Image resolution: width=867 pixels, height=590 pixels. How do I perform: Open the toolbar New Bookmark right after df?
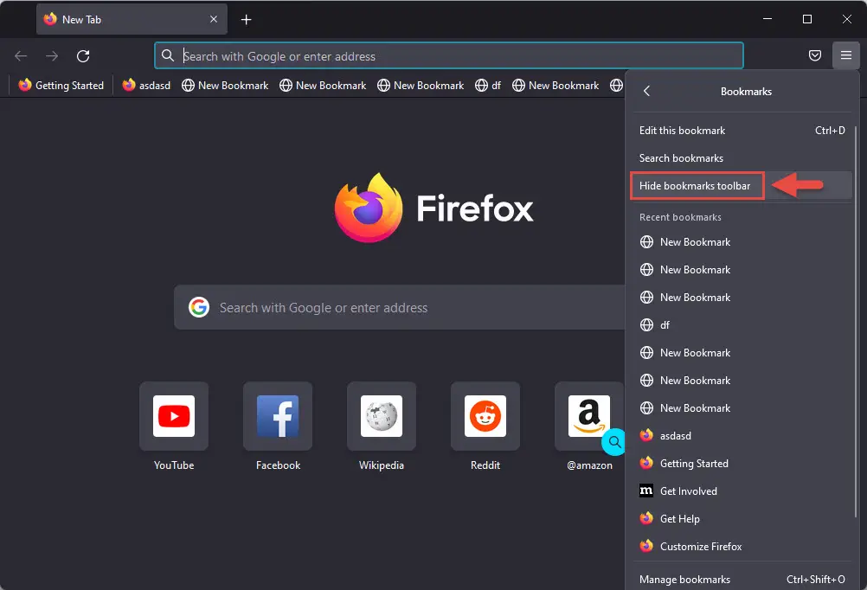556,85
